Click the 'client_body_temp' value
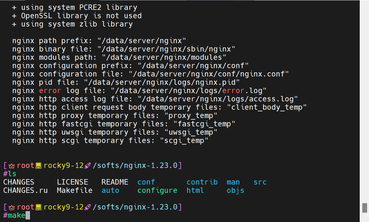This screenshot has width=369, height=222. (267, 107)
